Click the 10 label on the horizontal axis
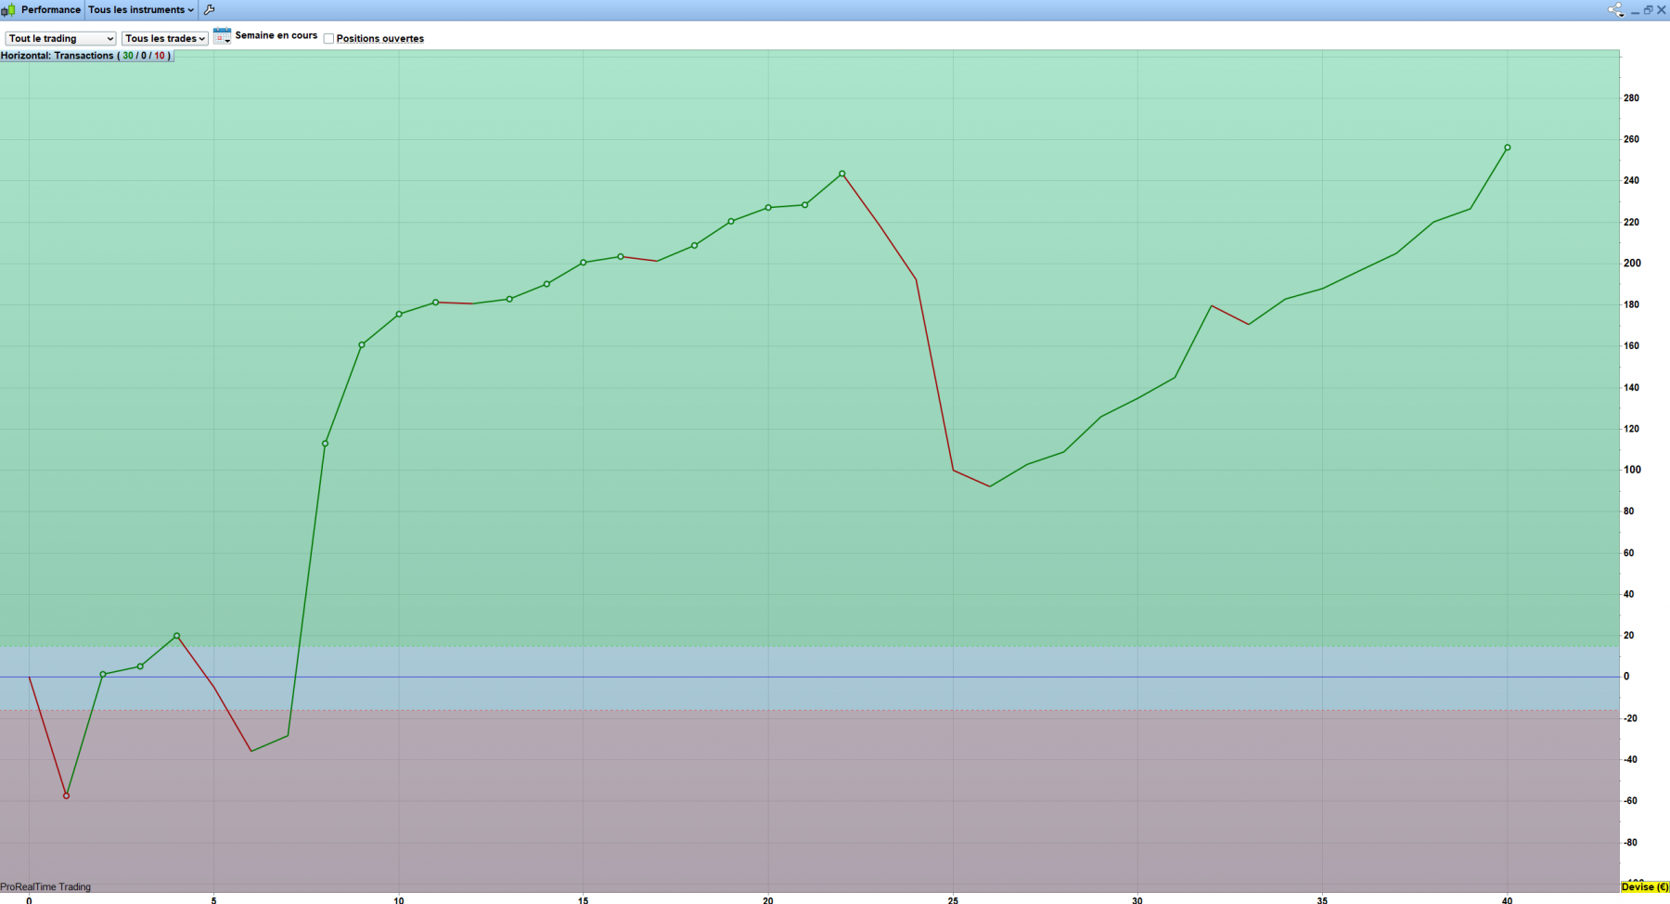The height and width of the screenshot is (904, 1670). [x=399, y=899]
